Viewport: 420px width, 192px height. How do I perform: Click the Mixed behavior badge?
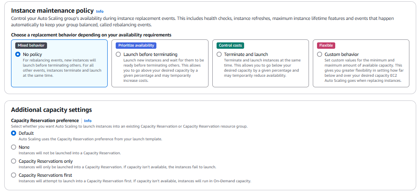point(31,45)
